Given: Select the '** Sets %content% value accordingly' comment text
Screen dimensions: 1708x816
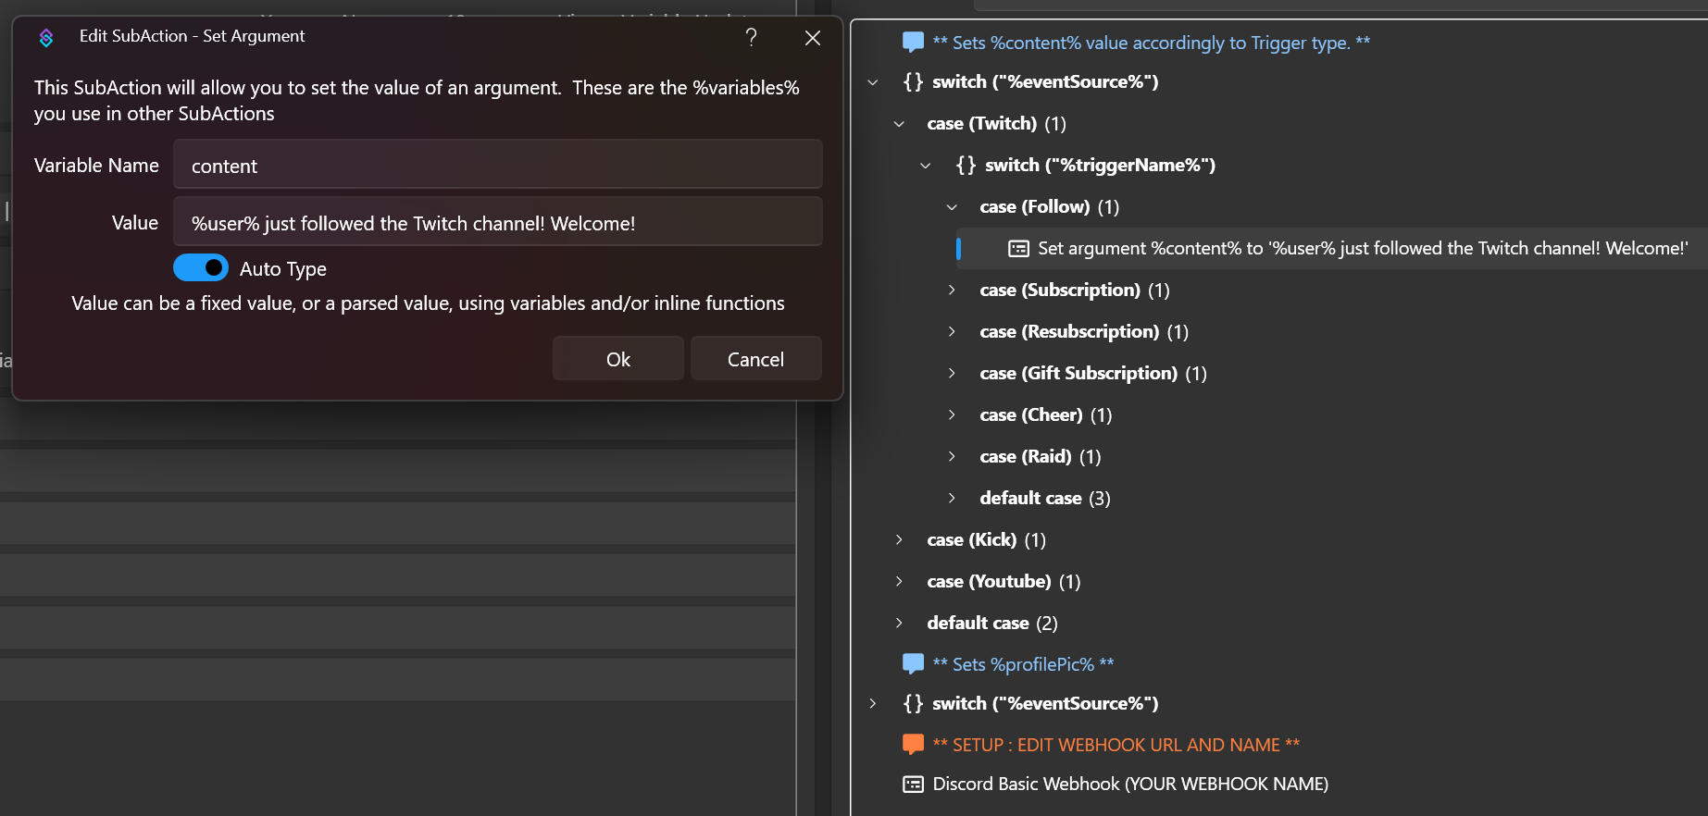Looking at the screenshot, I should 1151,43.
